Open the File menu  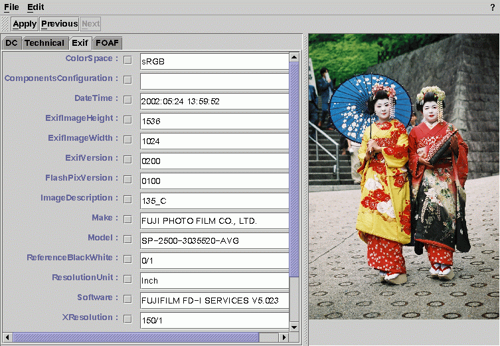11,7
